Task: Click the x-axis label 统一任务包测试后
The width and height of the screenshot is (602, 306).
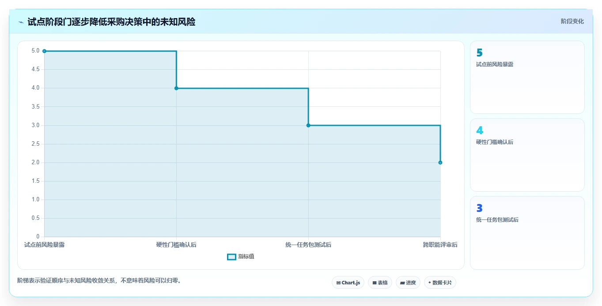Action: (308, 245)
